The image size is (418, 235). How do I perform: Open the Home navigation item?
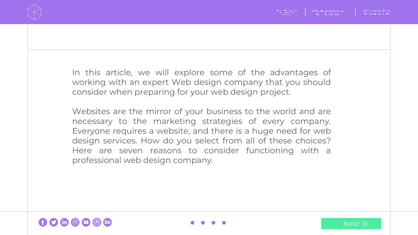[x=287, y=12]
